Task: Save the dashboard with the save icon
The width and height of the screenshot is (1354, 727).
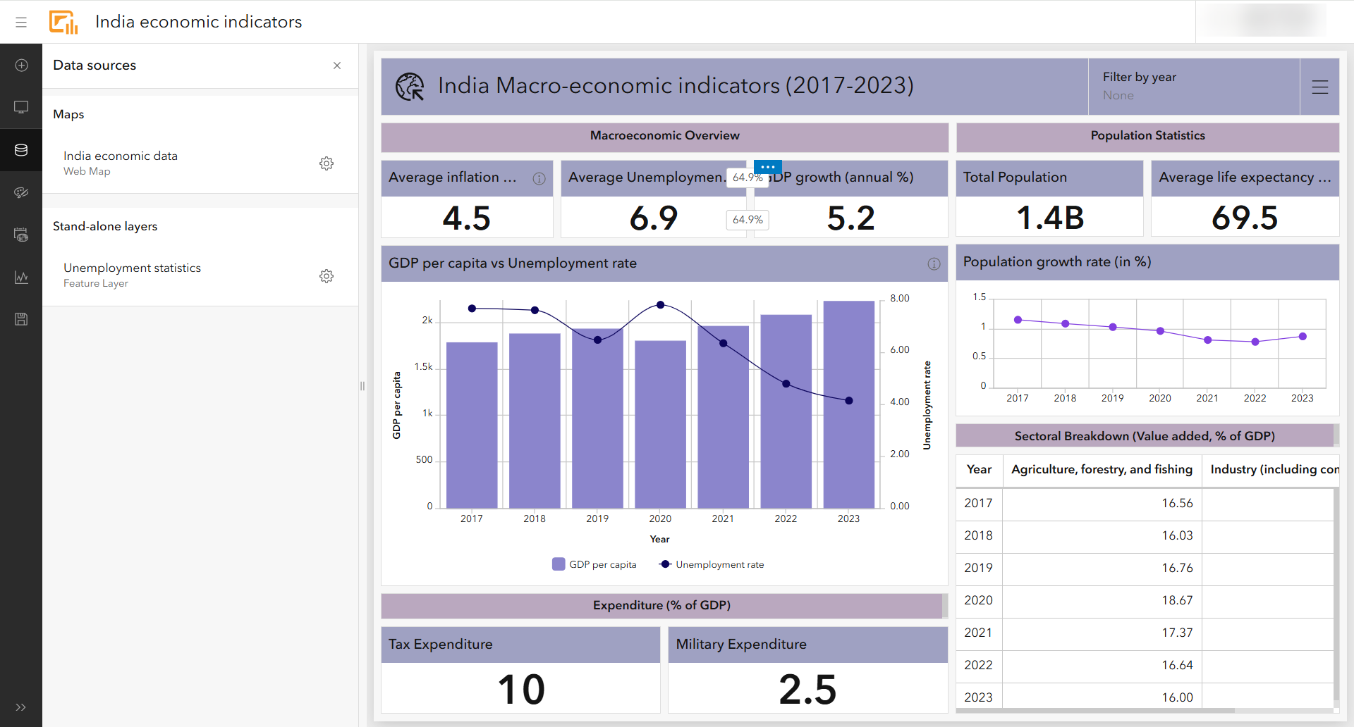Action: coord(21,319)
